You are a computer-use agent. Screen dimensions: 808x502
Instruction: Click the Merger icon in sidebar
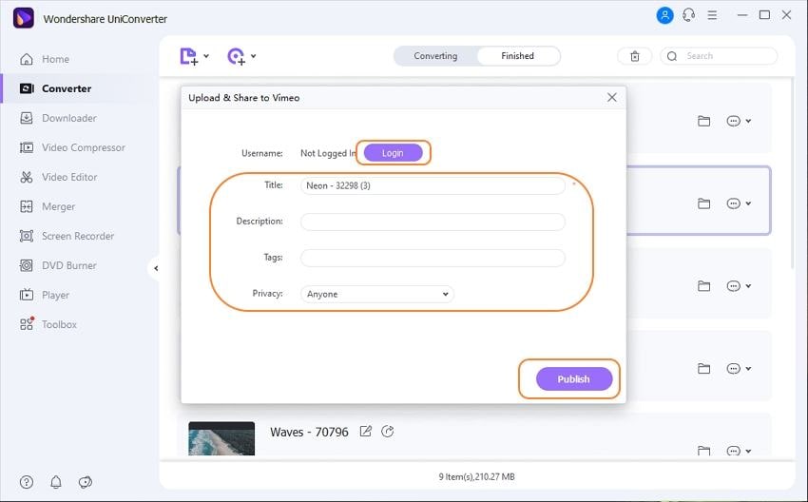point(27,206)
